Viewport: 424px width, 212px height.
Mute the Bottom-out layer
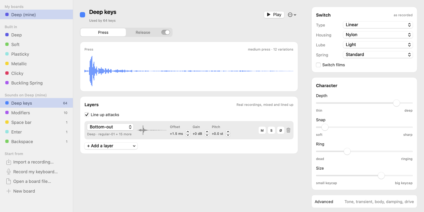pyautogui.click(x=262, y=130)
